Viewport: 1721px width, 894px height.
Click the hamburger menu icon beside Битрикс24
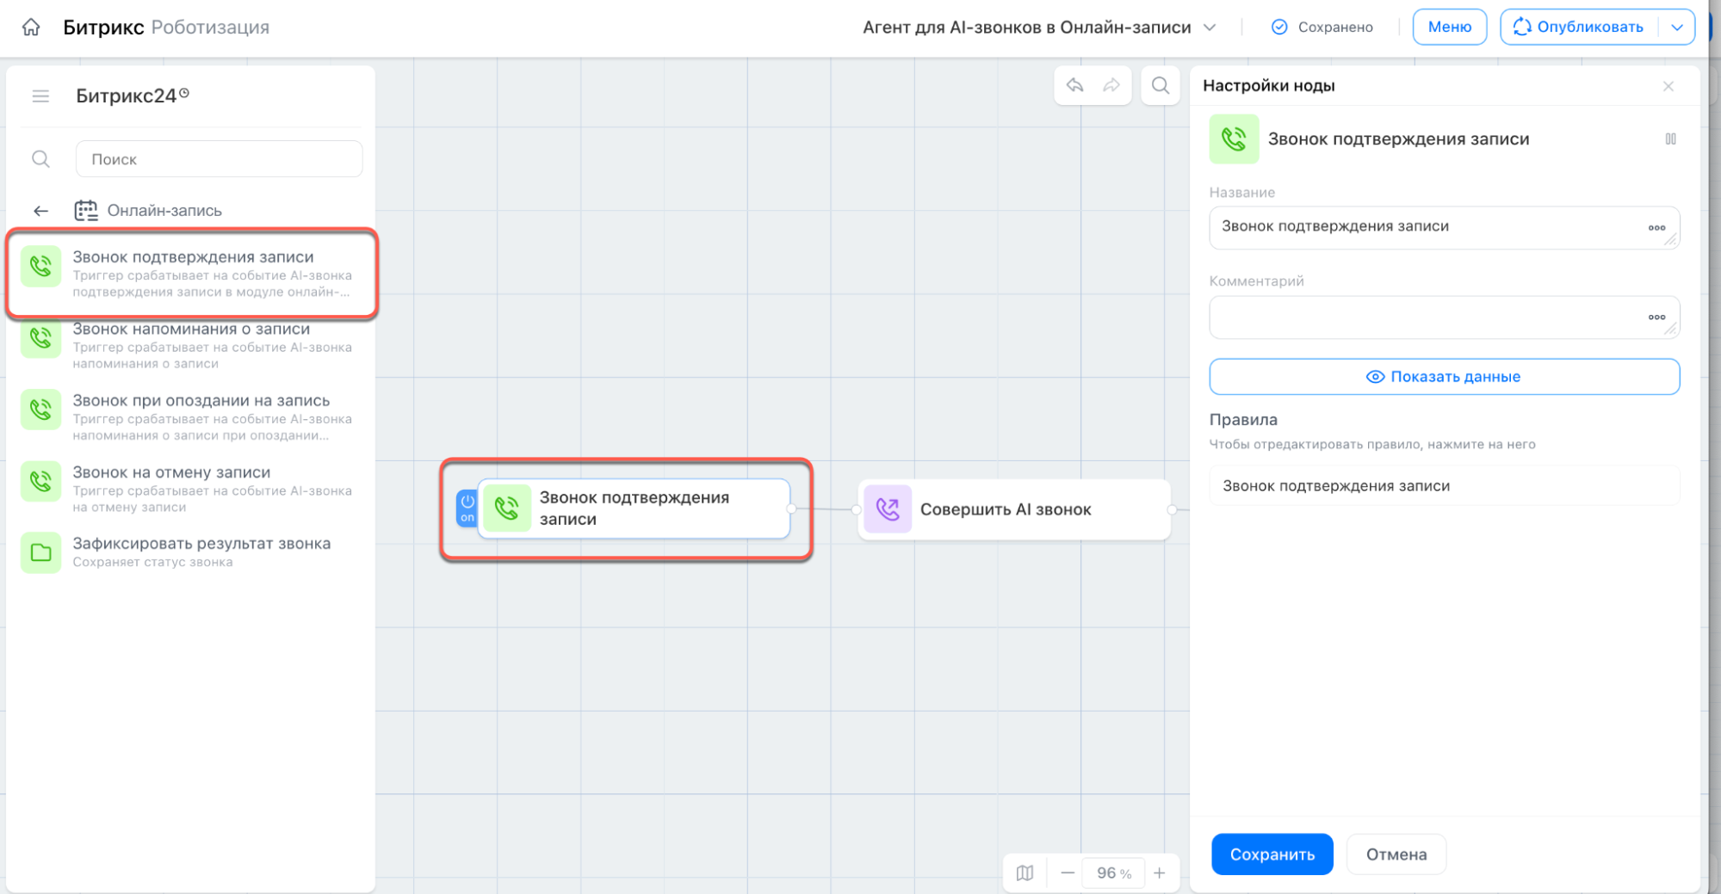pyautogui.click(x=40, y=96)
